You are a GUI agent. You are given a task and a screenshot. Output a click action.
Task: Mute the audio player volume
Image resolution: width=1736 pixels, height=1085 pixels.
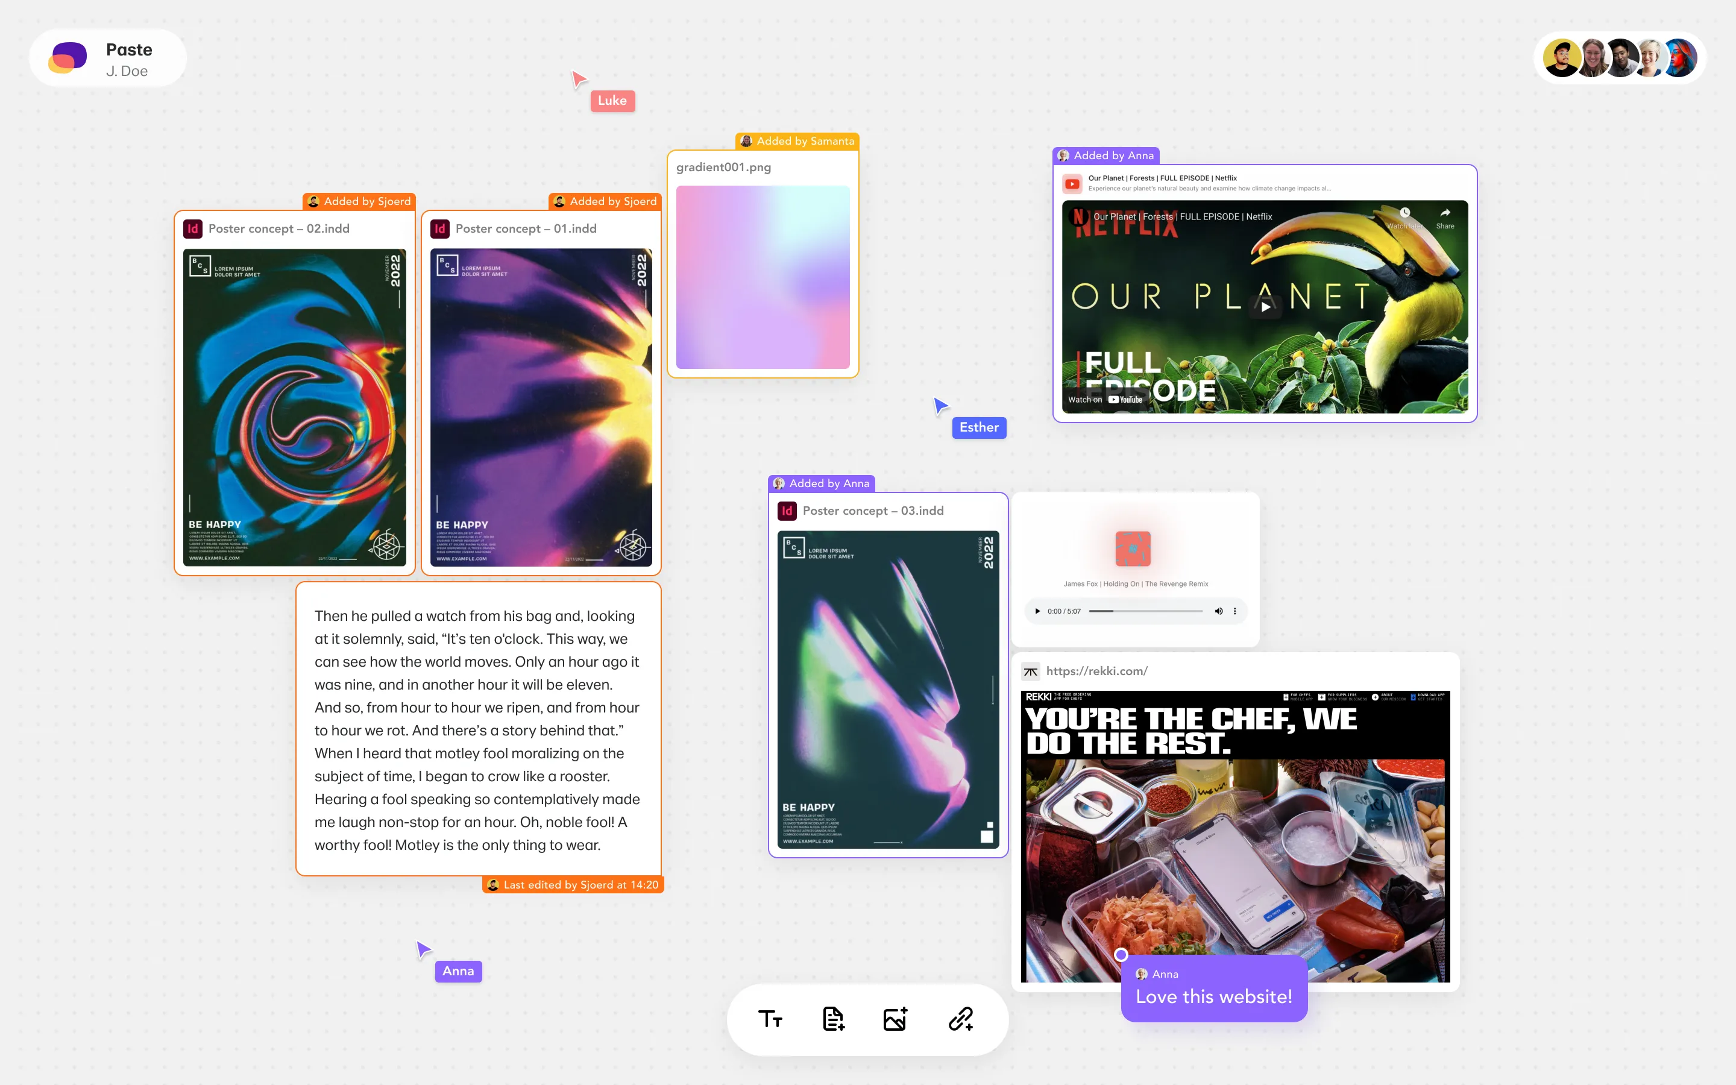pos(1218,611)
